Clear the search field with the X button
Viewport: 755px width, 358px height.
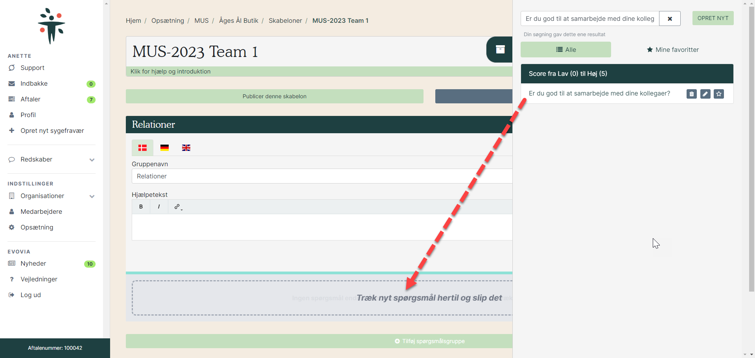click(x=670, y=19)
